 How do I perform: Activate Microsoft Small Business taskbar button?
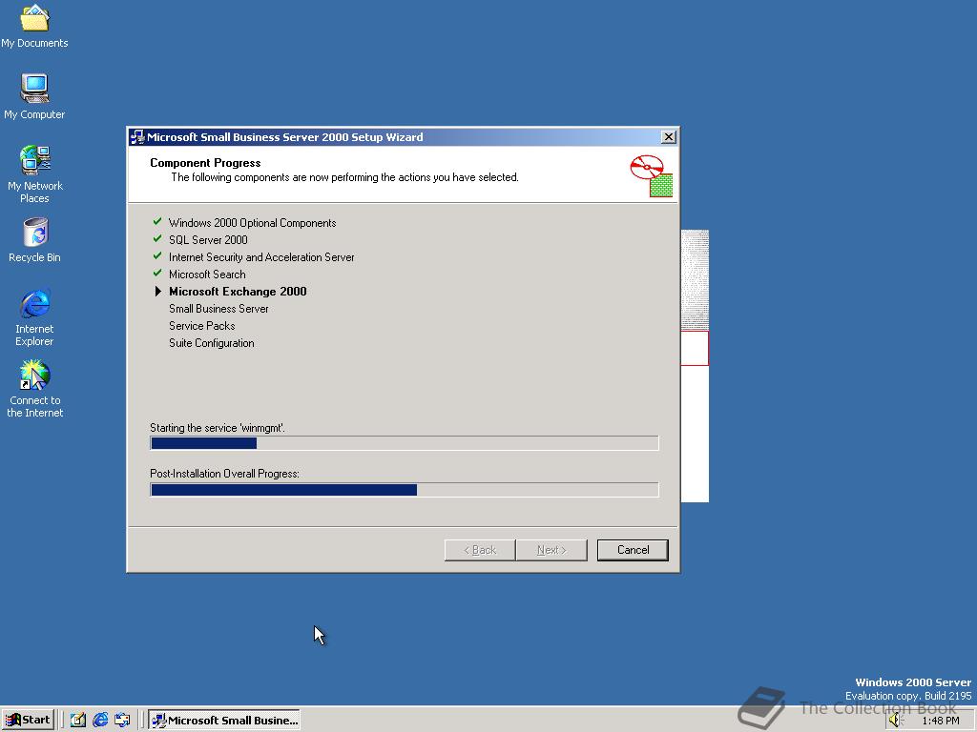coord(224,720)
